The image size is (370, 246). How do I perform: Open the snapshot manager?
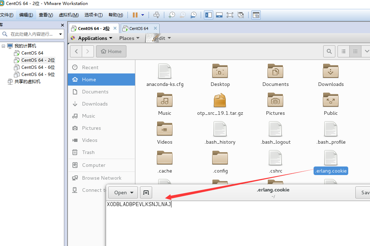(x=193, y=15)
